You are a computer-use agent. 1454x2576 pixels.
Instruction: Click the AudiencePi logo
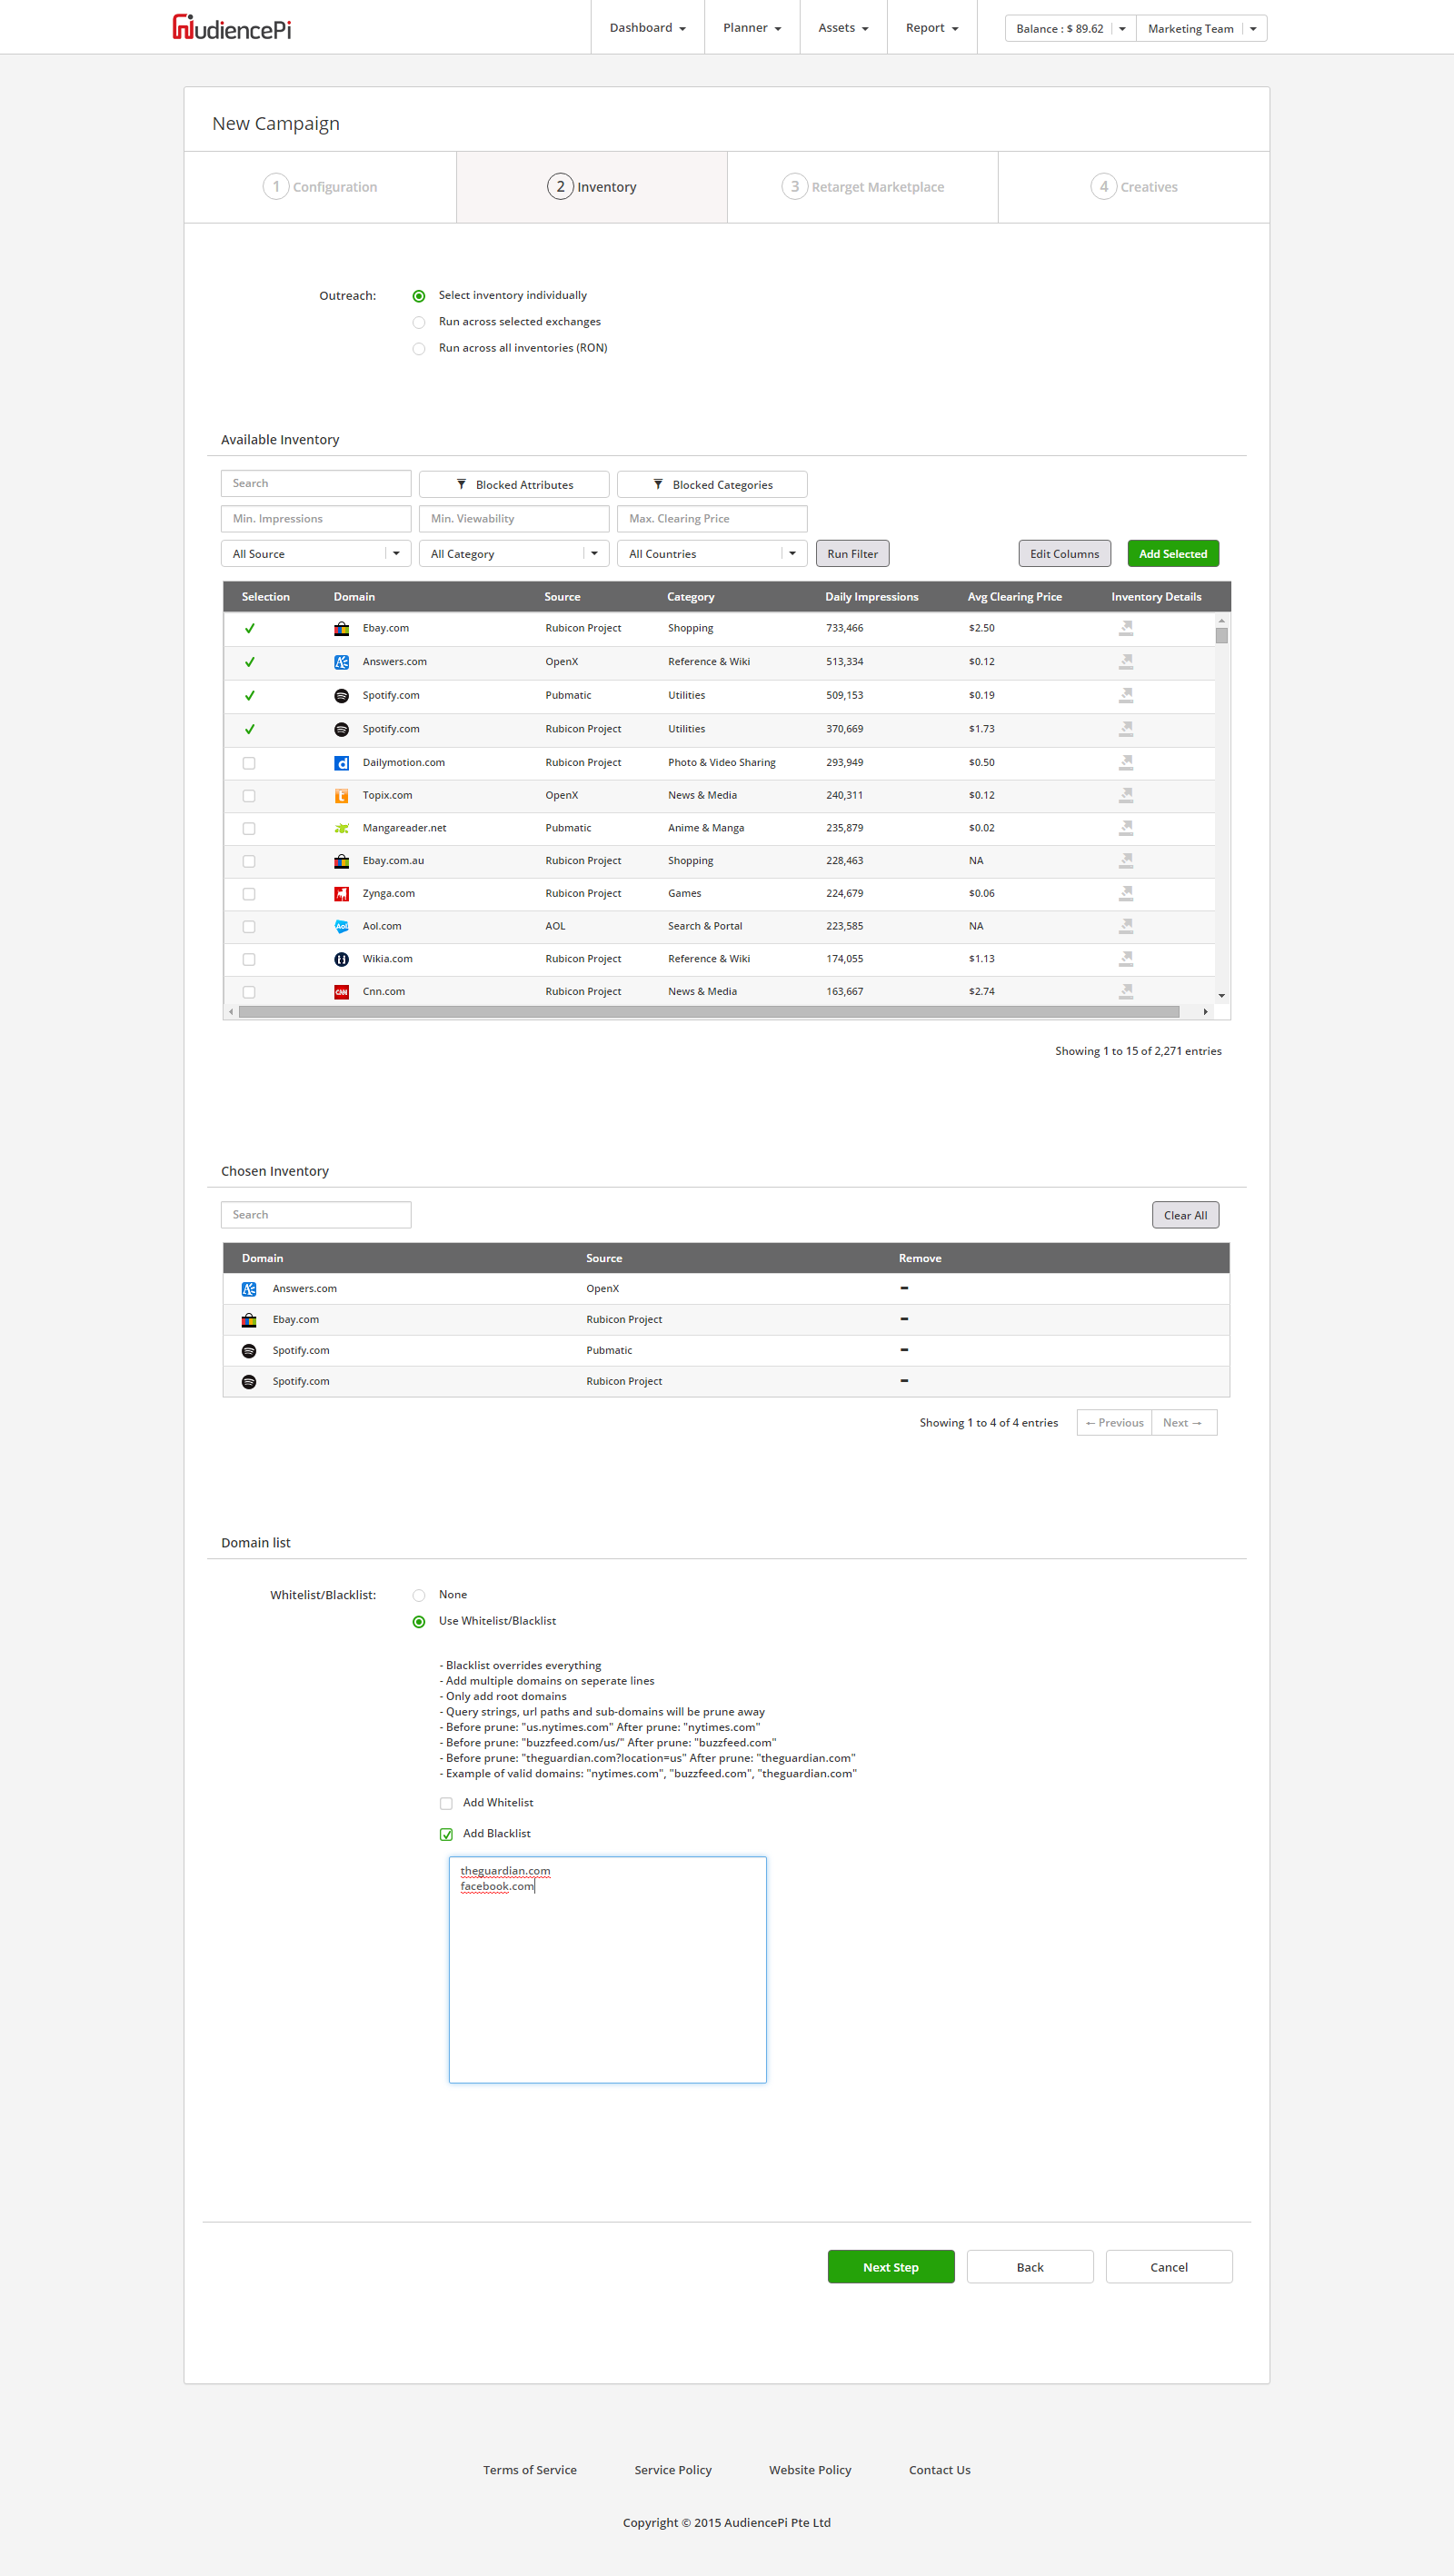[x=232, y=28]
